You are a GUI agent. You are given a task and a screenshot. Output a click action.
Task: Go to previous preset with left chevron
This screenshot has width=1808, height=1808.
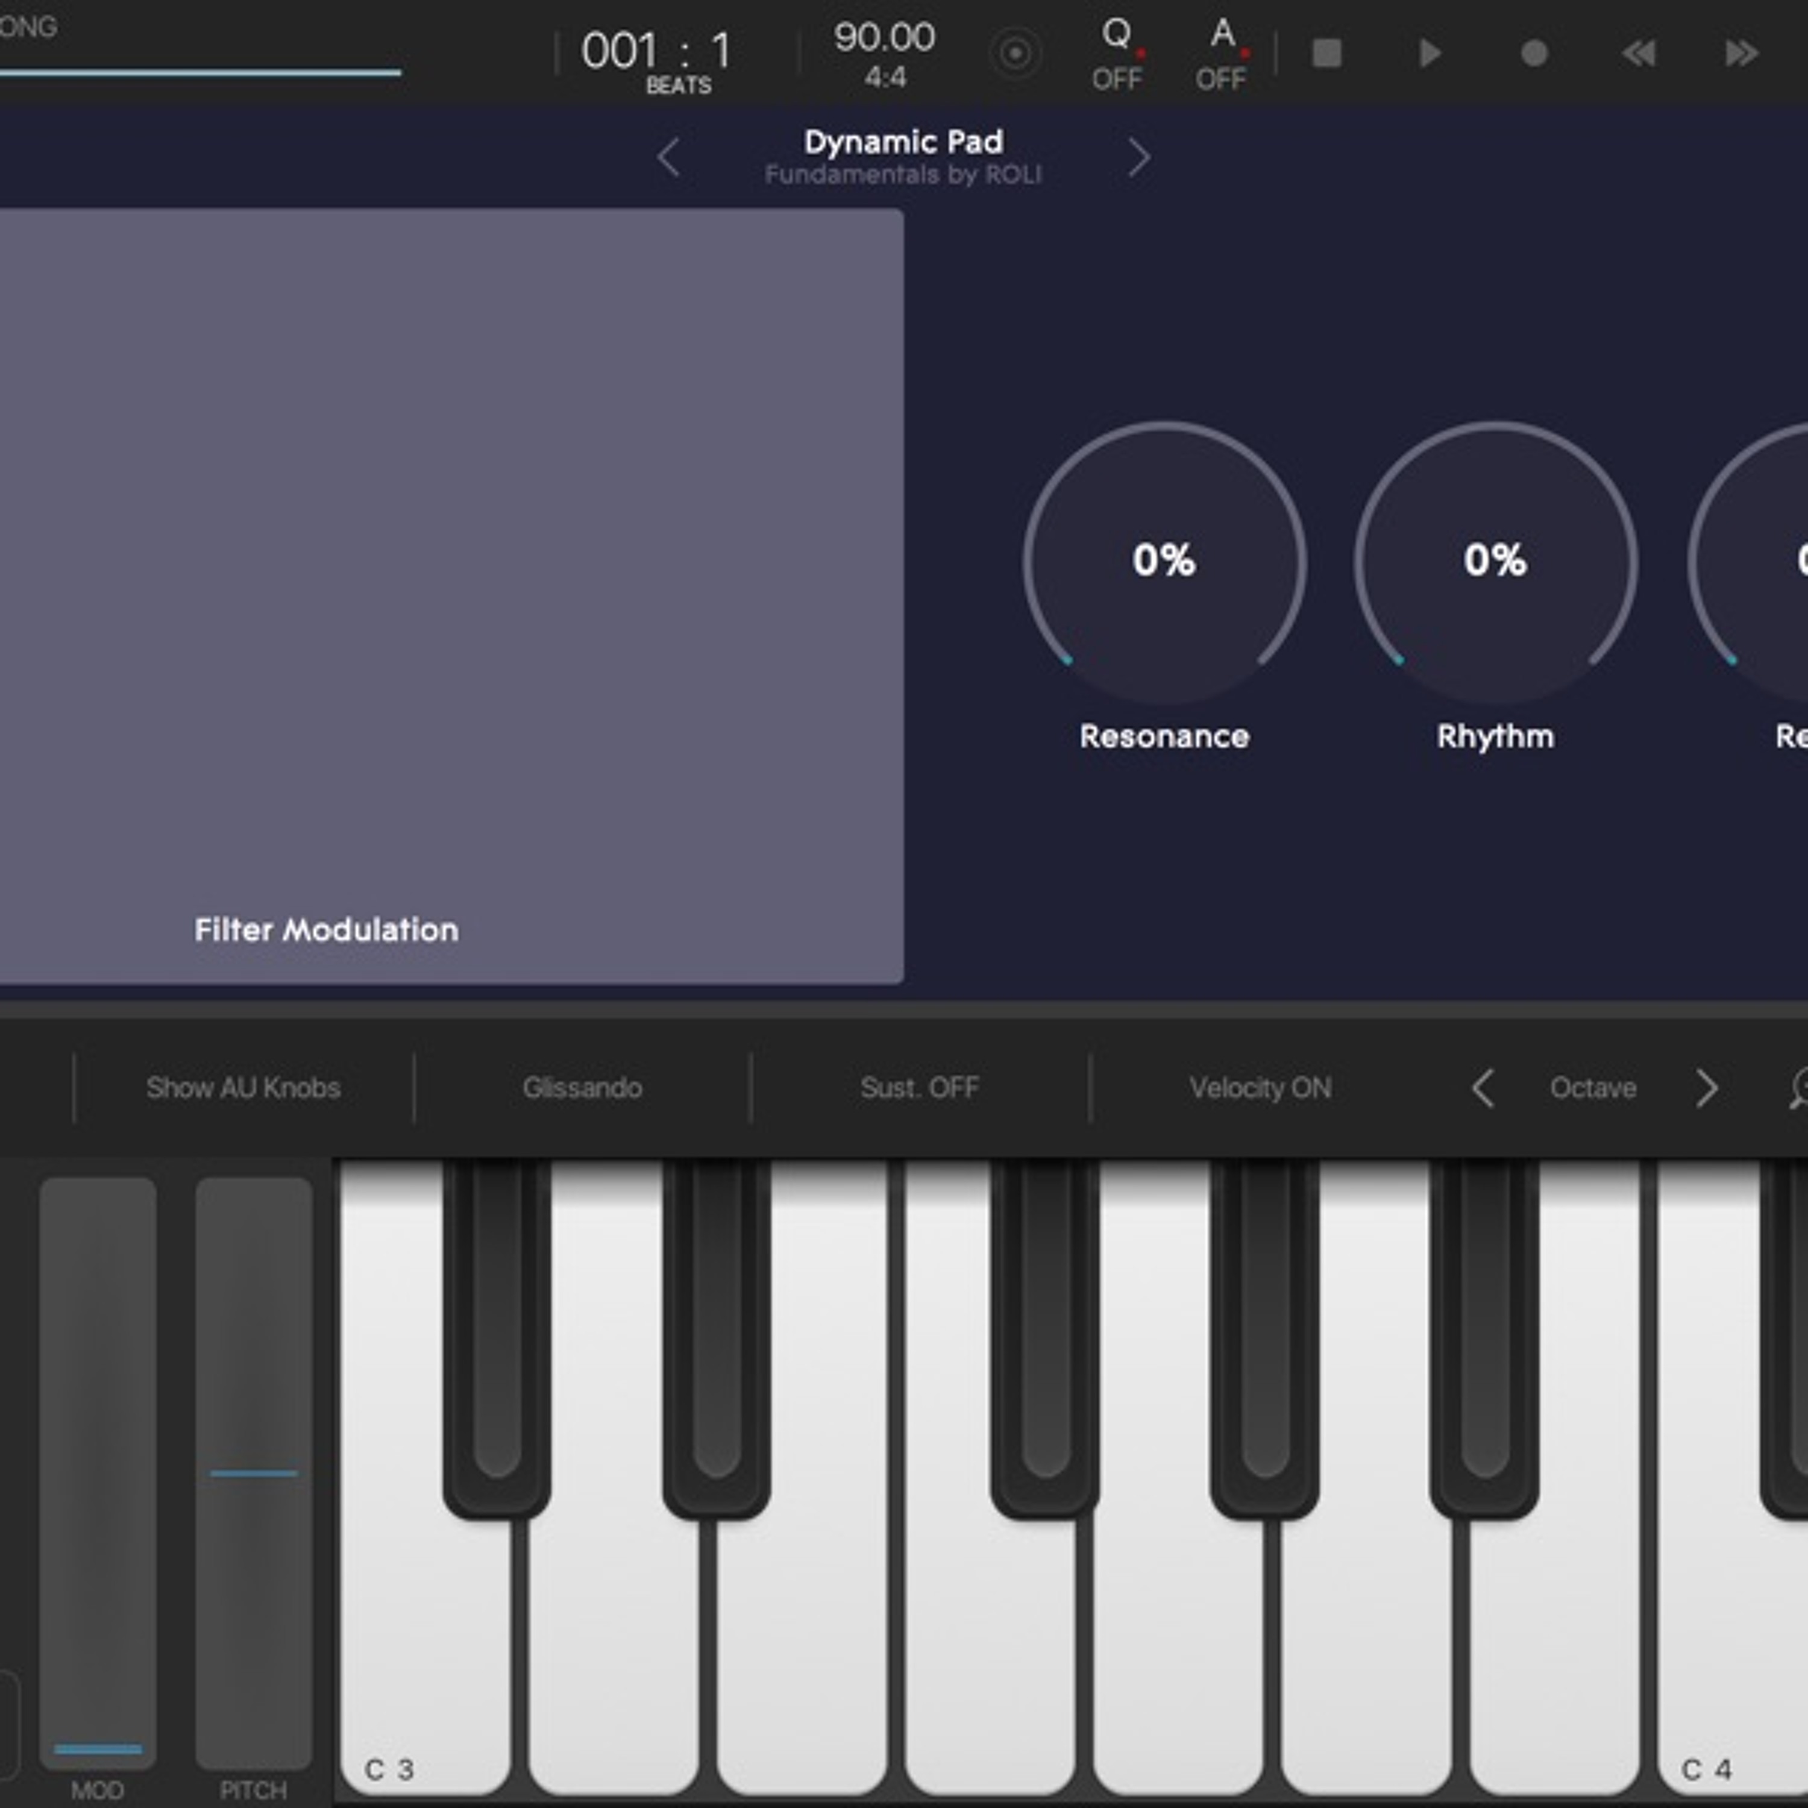(x=668, y=157)
